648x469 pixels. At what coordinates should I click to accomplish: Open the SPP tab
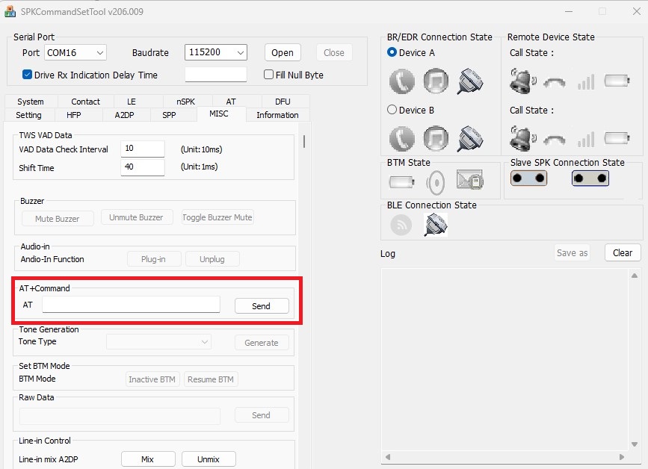click(169, 115)
